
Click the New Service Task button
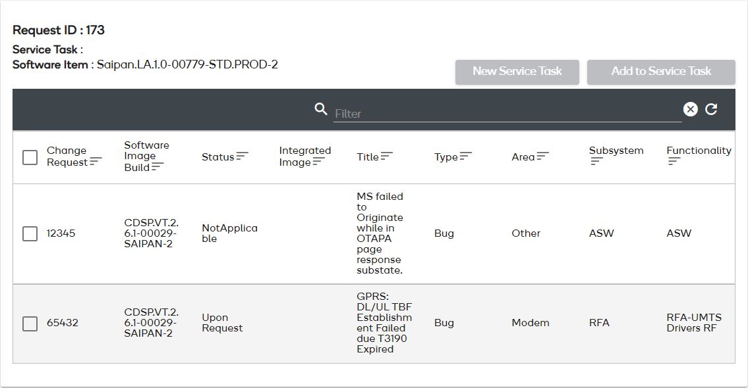coord(517,72)
